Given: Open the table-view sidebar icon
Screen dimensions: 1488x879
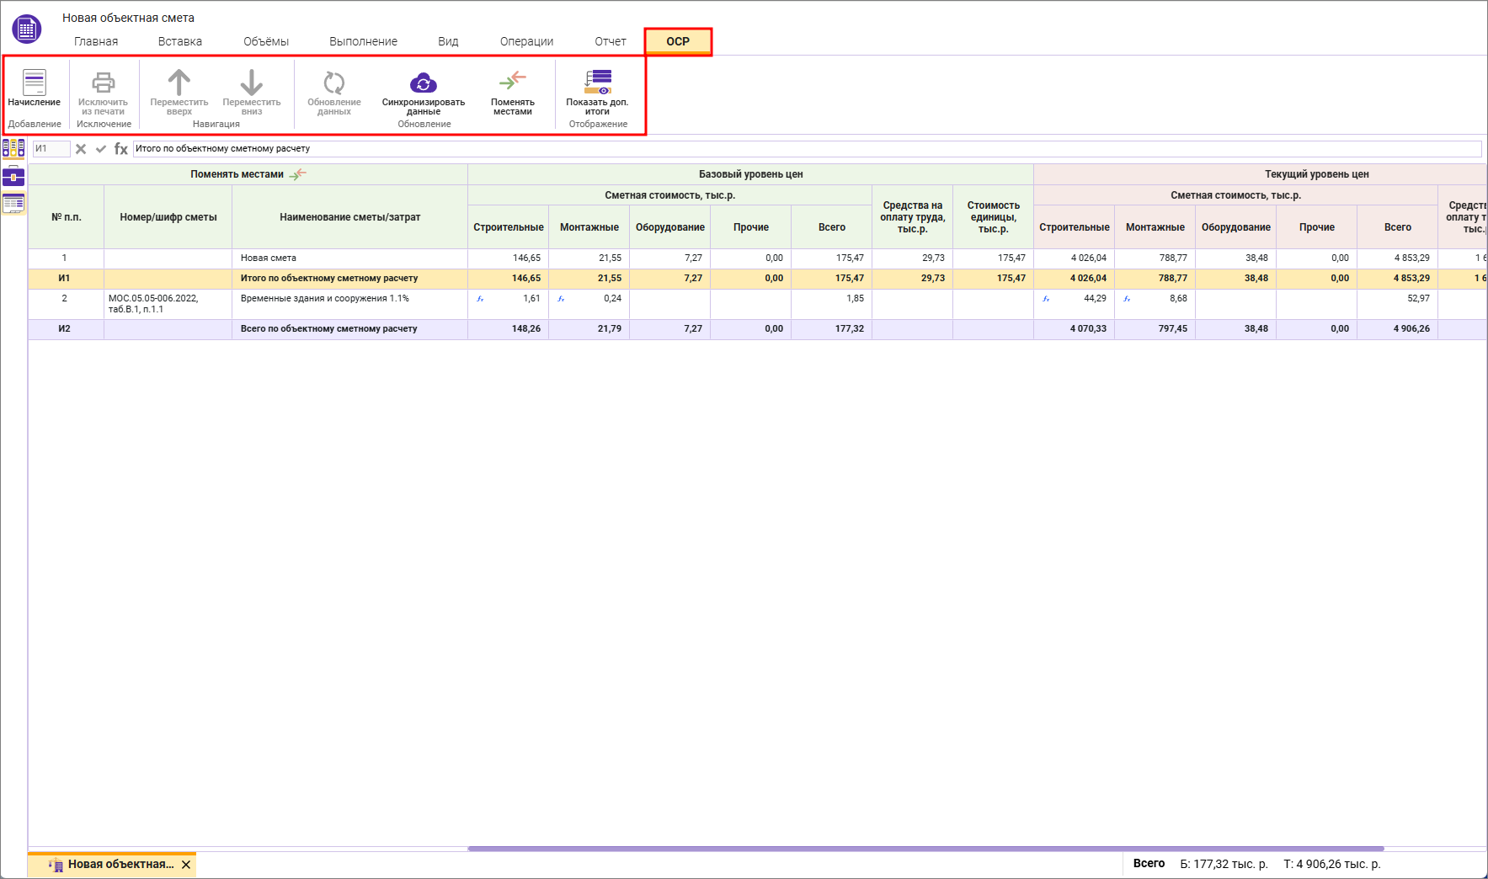Looking at the screenshot, I should 13,203.
